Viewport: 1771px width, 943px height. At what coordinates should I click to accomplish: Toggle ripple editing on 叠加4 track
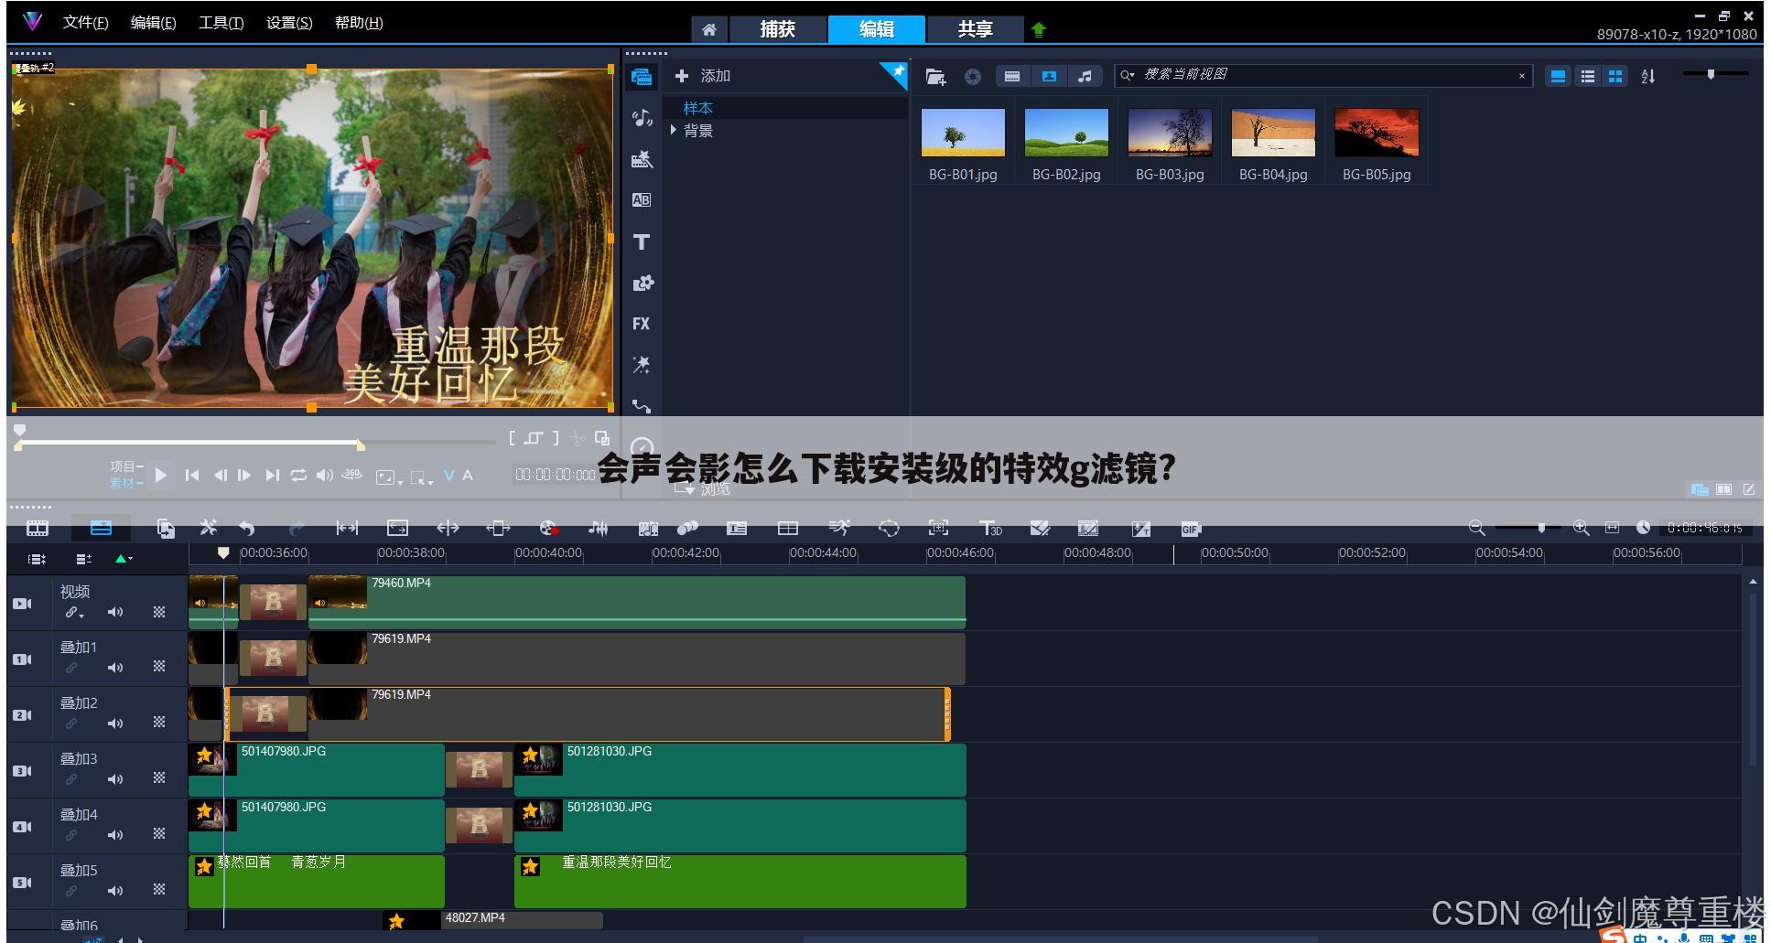(x=71, y=835)
